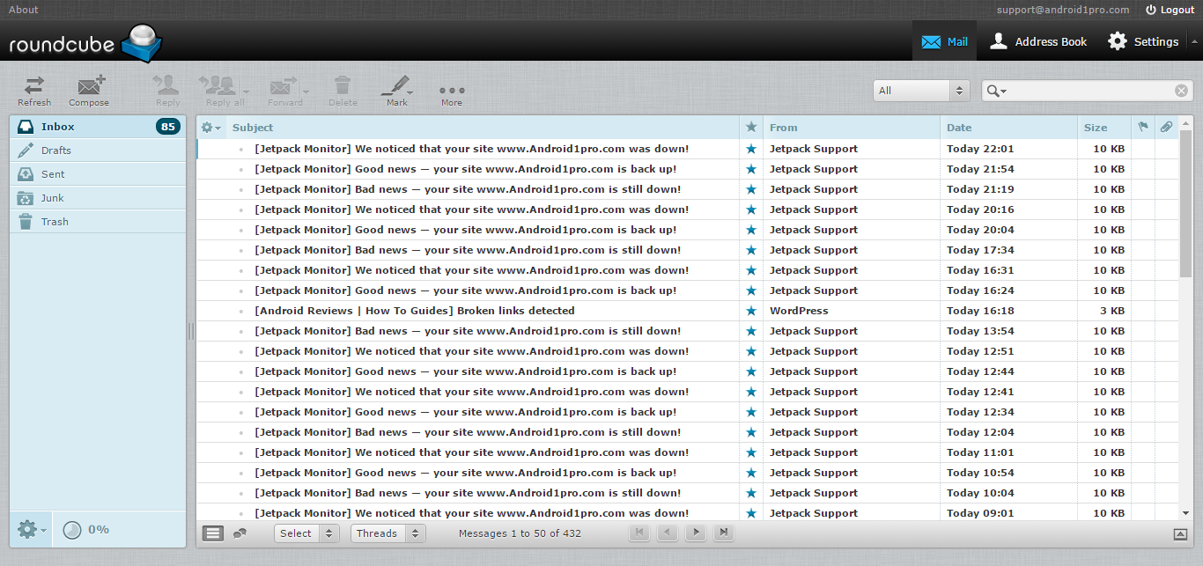The image size is (1203, 566).
Task: Click the roundcube logo
Action: point(85,42)
